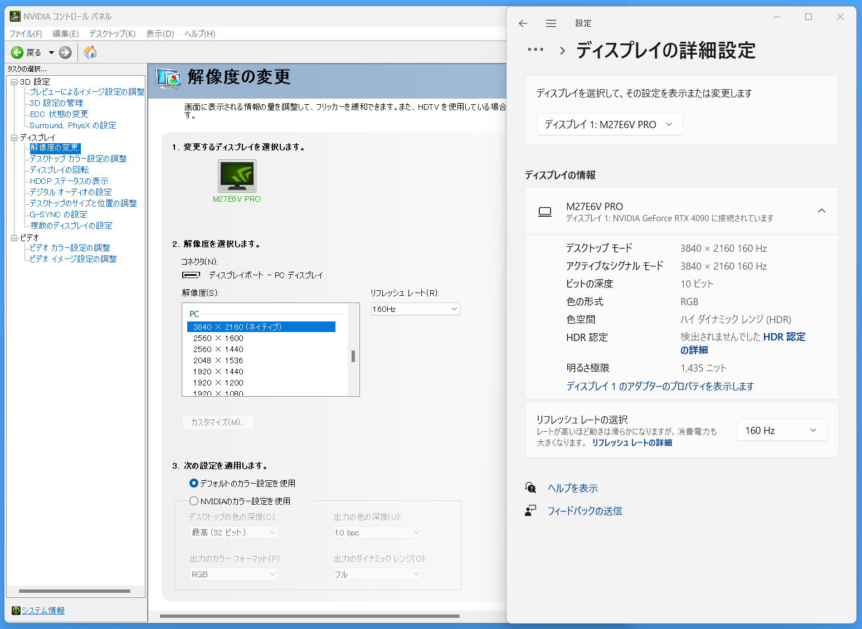This screenshot has height=629, width=862.
Task: Collapse the ビデオ tree node
Action: point(14,238)
